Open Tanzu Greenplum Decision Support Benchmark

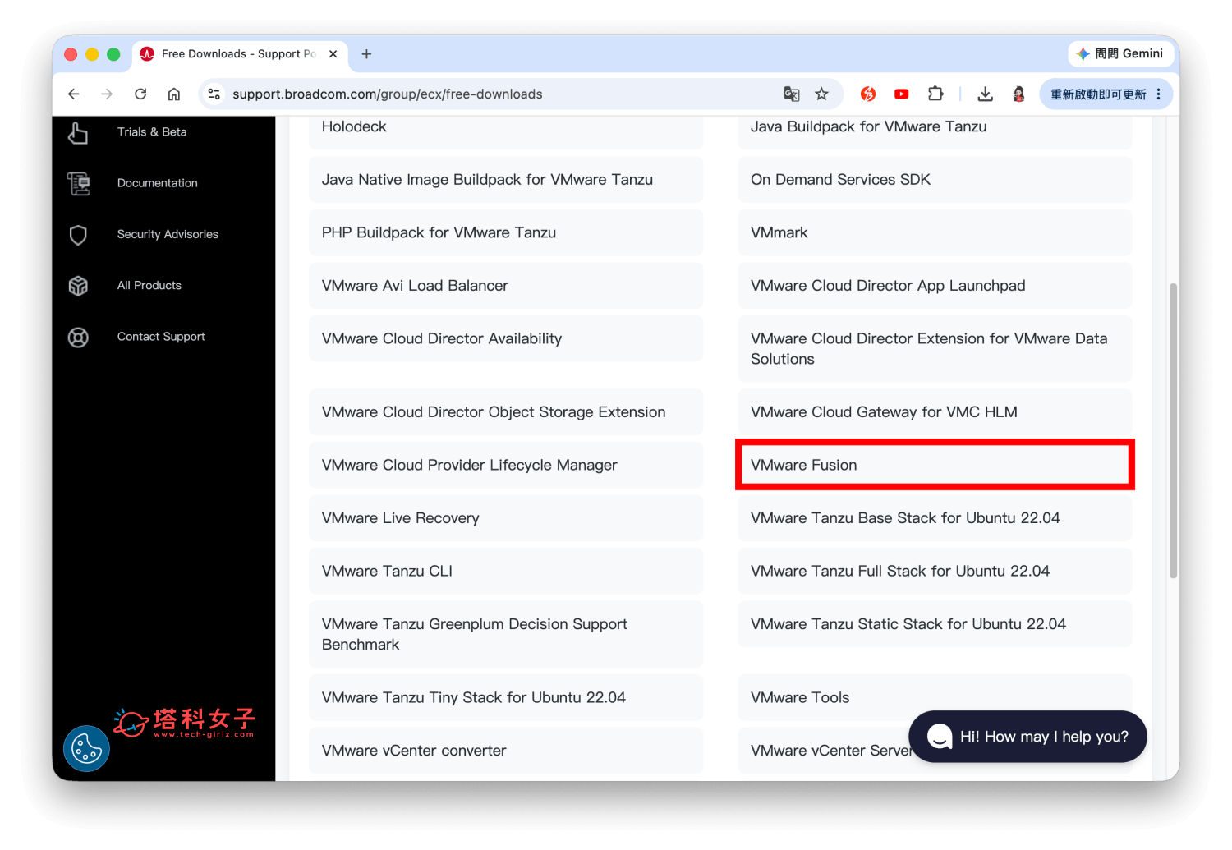tap(506, 634)
